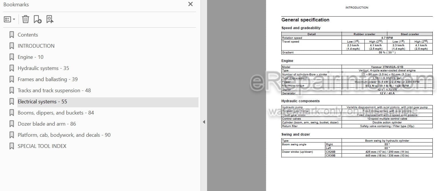Select Electrical systems - 55 bookmark
Image resolution: width=437 pixels, height=191 pixels.
tap(42, 102)
